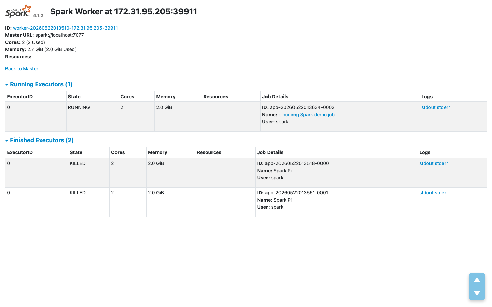Click the scroll-down arrow button
492x307 pixels.
[x=477, y=293]
